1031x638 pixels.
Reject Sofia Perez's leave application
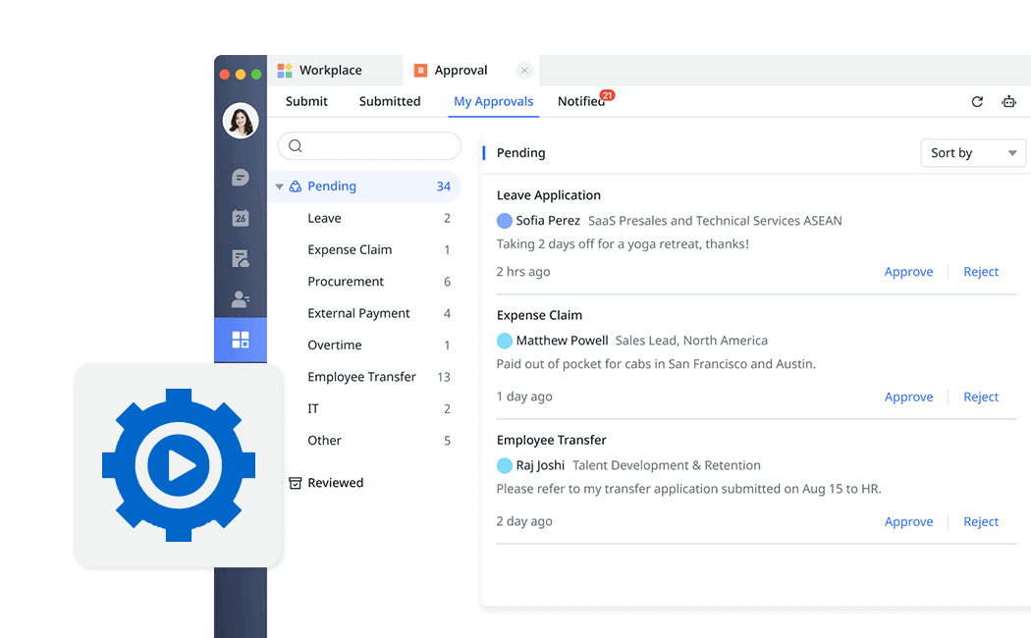[981, 272]
